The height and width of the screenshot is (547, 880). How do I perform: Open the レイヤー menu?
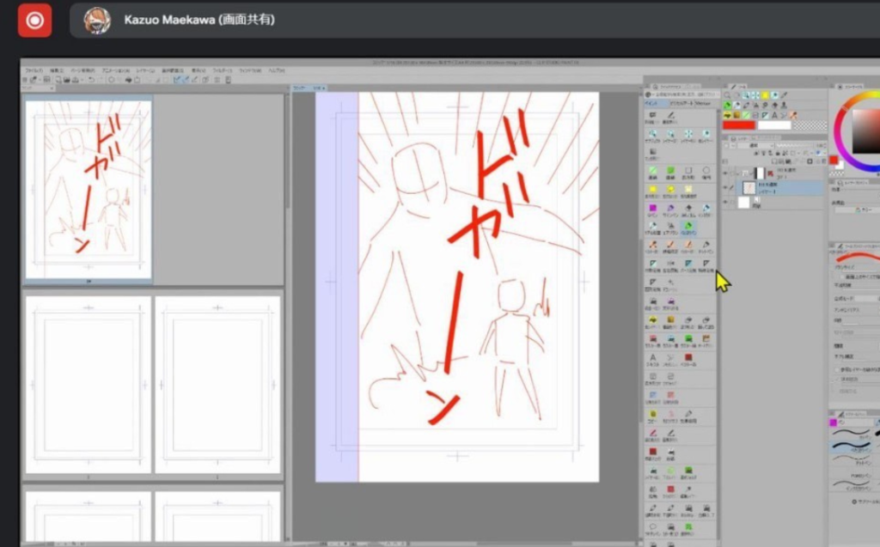point(145,70)
